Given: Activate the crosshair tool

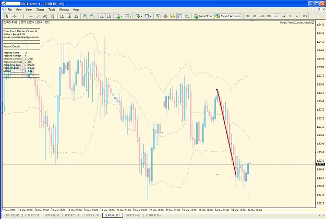Looking at the screenshot, I should coord(15,16).
